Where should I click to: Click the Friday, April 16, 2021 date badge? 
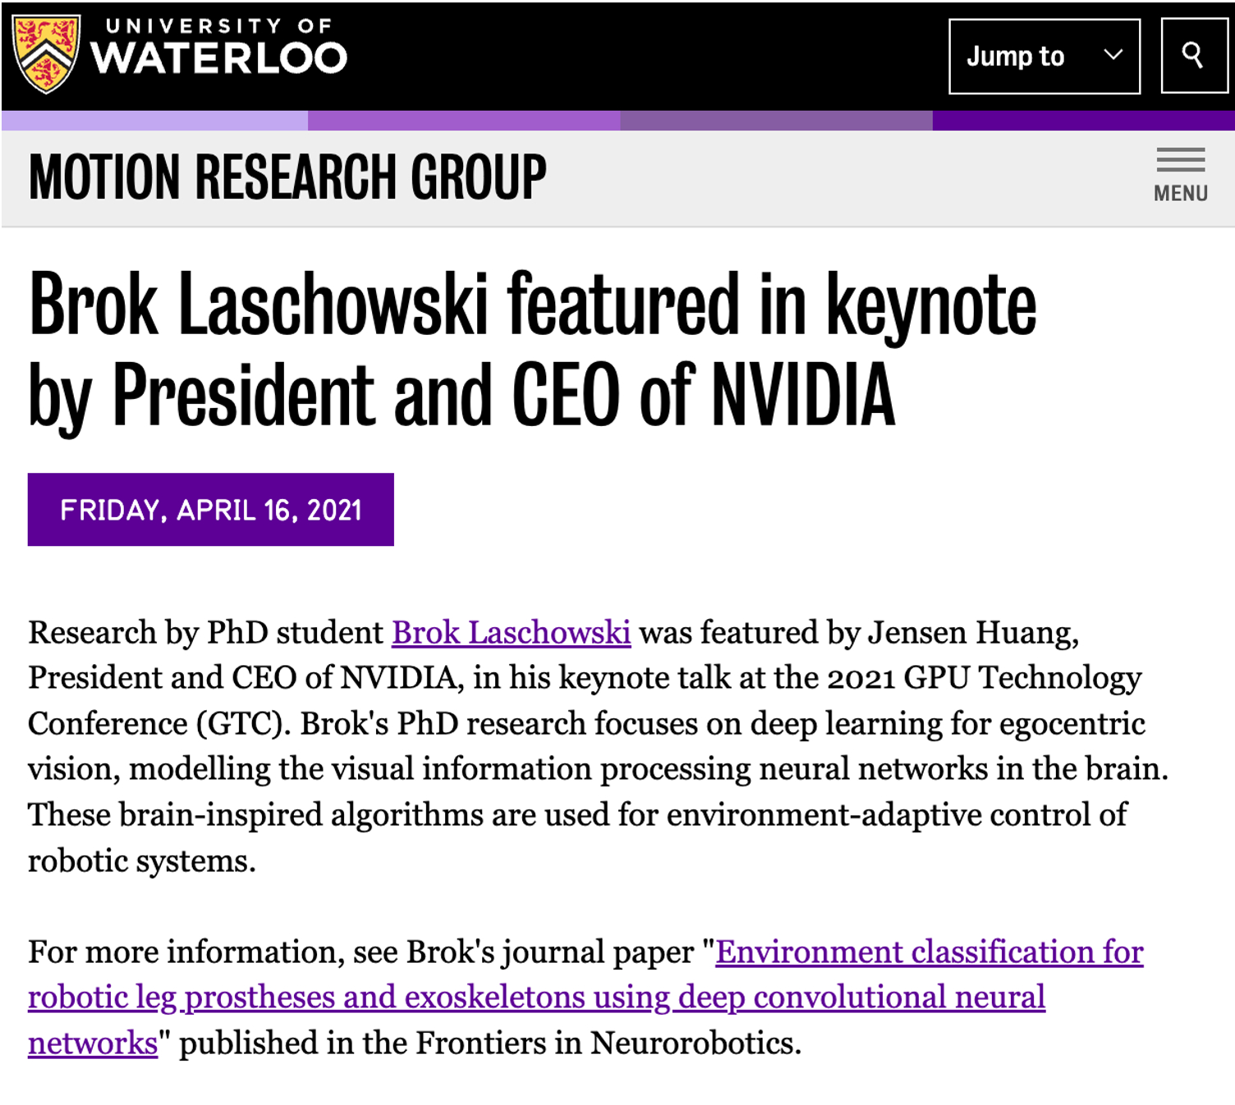210,510
